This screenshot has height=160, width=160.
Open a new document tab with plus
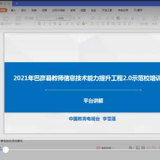(x=17, y=4)
